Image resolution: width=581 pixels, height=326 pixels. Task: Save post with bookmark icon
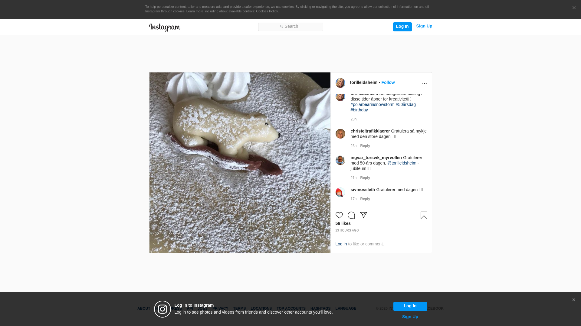(424, 215)
